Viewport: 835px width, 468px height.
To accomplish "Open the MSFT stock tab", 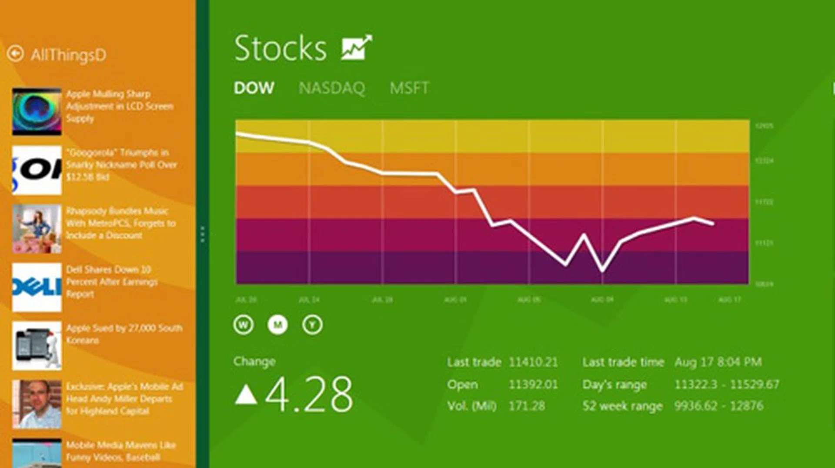I will coord(409,88).
